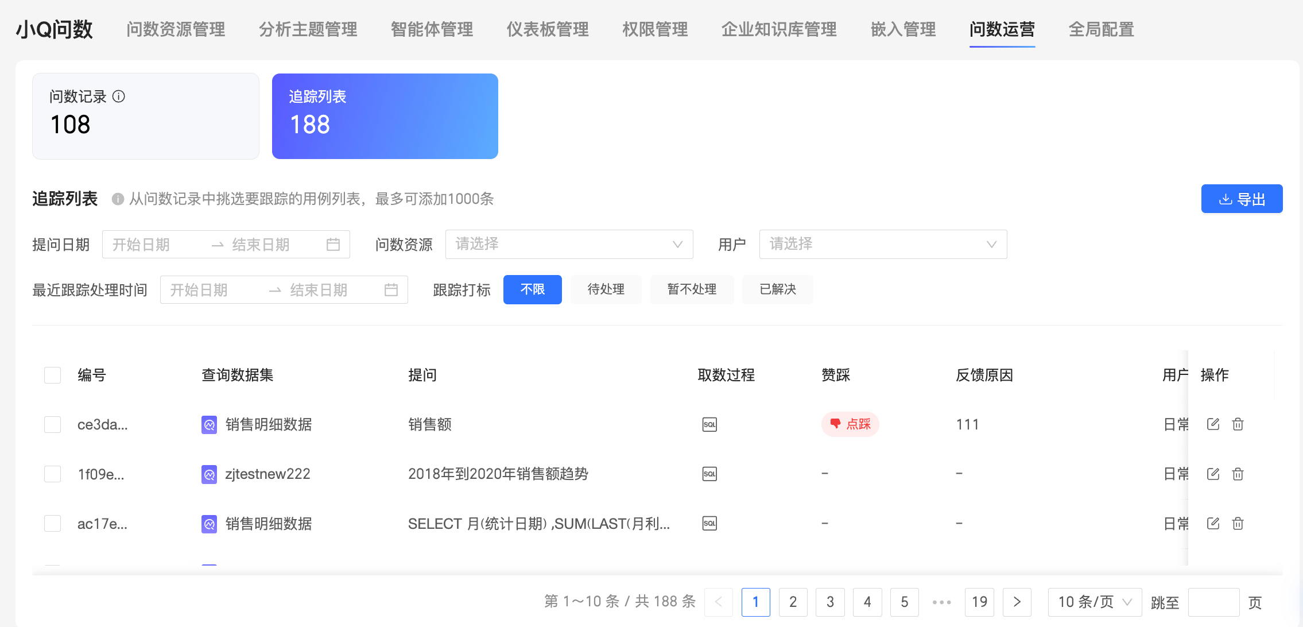View SQL process for SELECT 月(统计日期) row
1303x627 pixels.
tap(709, 523)
